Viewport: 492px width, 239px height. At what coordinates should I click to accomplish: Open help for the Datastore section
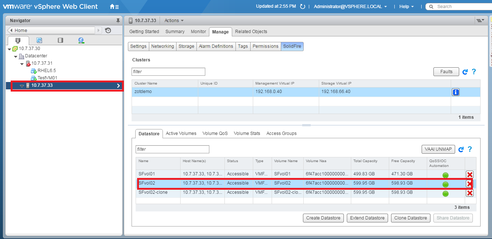470,149
